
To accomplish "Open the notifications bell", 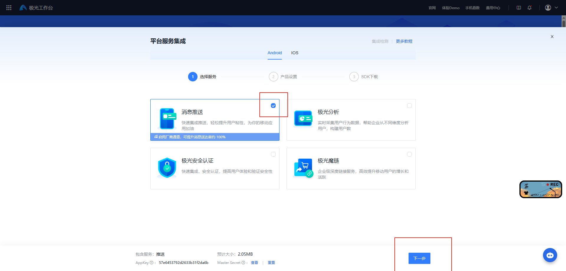I will tap(529, 8).
